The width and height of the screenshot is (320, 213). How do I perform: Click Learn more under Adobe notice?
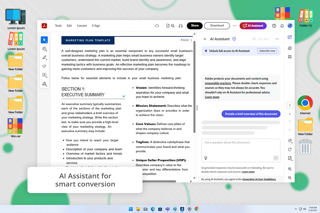click(x=212, y=97)
